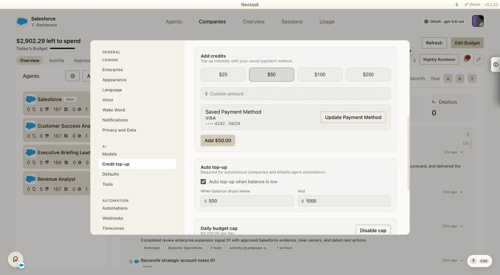500x275 pixels.
Task: Click the Today's Budget progress bar
Action: pos(62,48)
